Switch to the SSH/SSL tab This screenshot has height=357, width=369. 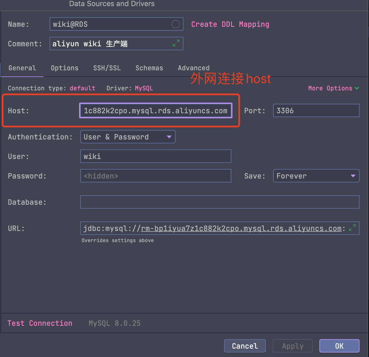click(107, 68)
